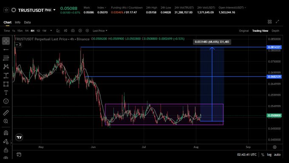Take a chart snapshot with camera icon
The height and width of the screenshot is (163, 289).
[73, 30]
